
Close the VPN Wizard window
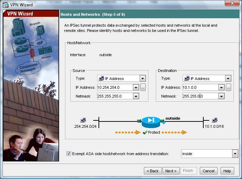232,3
